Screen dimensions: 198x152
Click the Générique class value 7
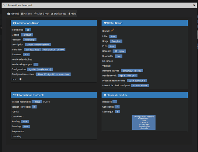[117, 107]
